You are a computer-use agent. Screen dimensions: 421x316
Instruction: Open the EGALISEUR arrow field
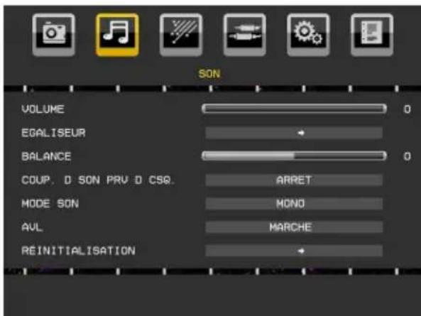(294, 133)
